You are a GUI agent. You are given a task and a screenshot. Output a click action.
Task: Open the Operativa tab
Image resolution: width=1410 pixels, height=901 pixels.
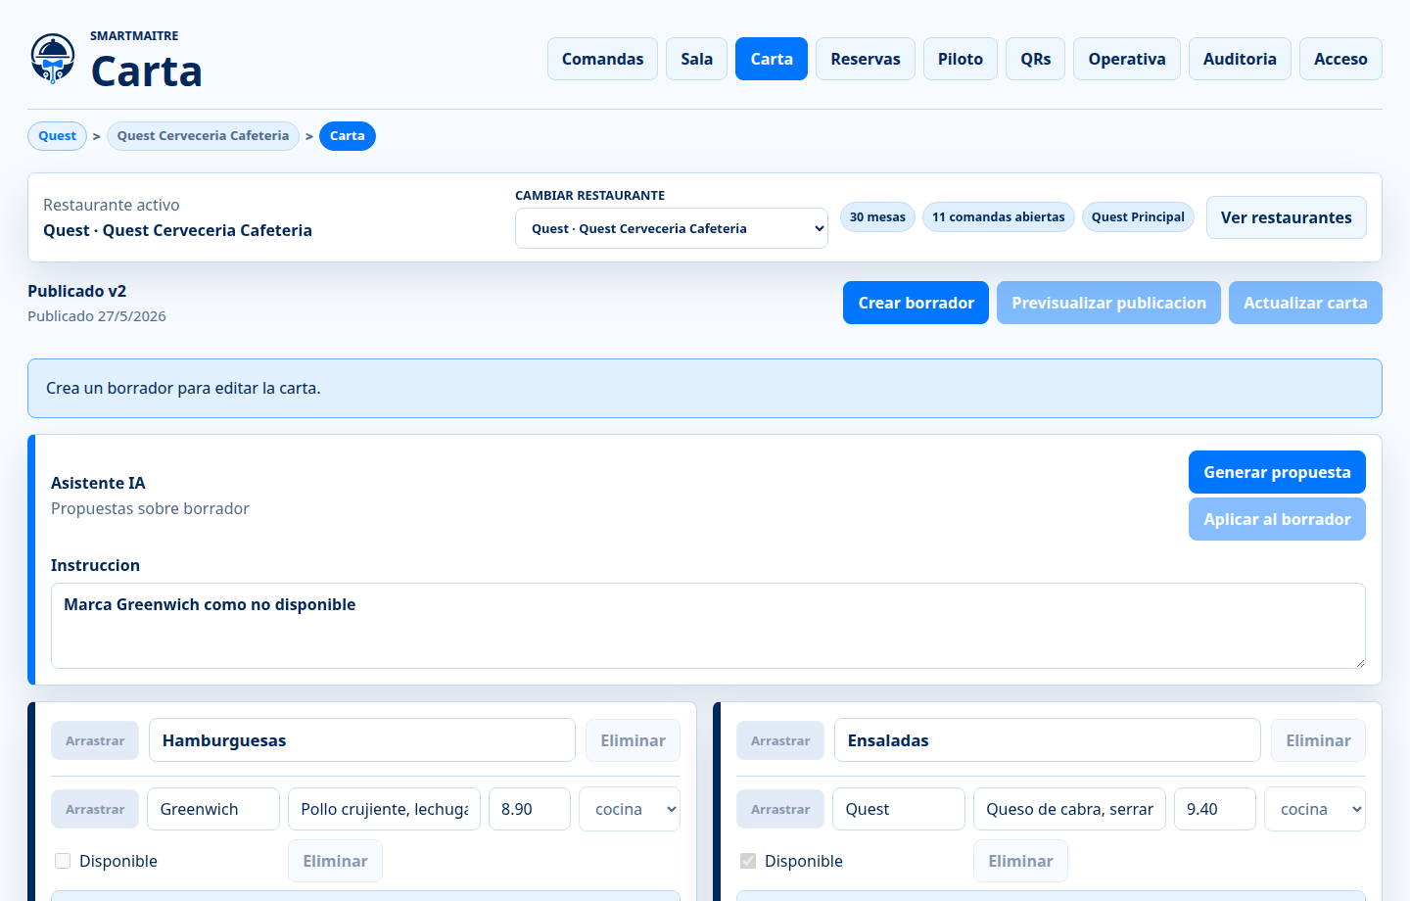coord(1127,59)
